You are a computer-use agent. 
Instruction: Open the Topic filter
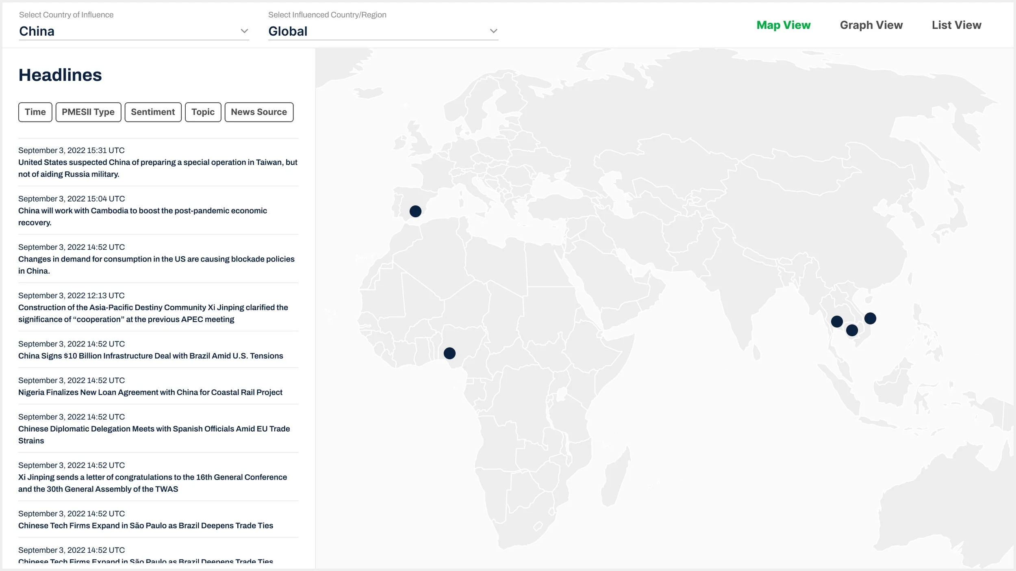point(203,112)
